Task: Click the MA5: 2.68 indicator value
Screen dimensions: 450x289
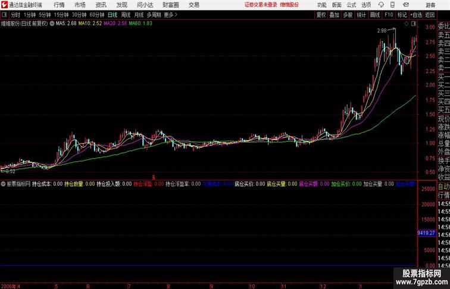Action: click(66, 24)
